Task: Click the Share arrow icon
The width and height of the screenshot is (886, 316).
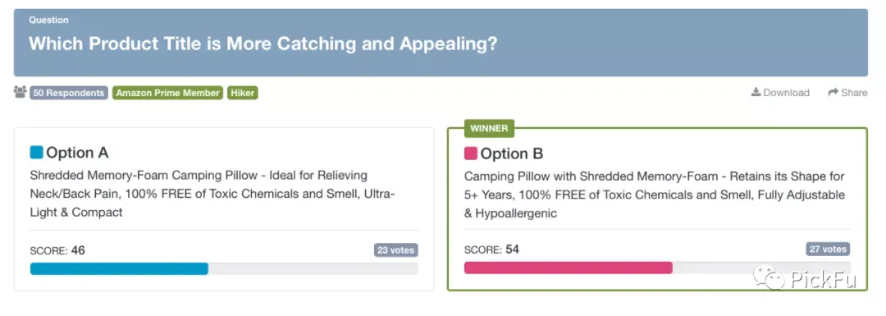Action: tap(833, 92)
